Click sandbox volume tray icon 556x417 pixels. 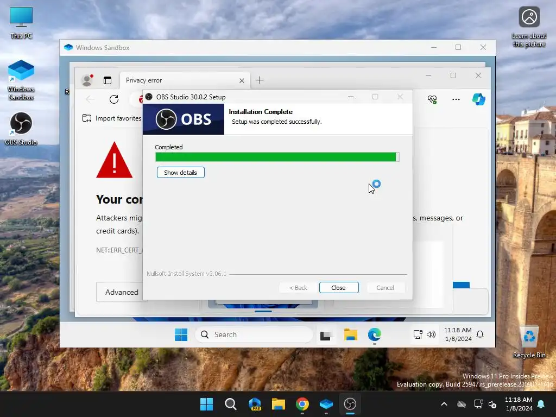[431, 334]
